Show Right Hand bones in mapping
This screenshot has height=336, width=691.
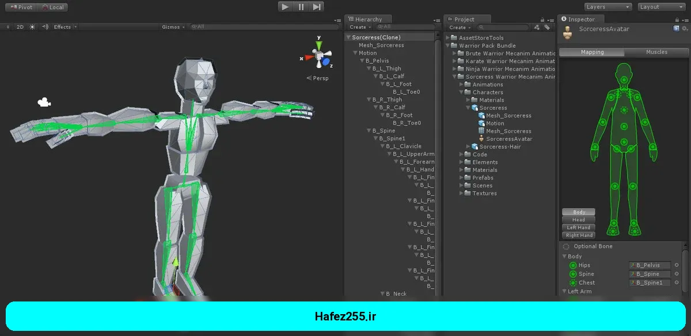click(579, 235)
